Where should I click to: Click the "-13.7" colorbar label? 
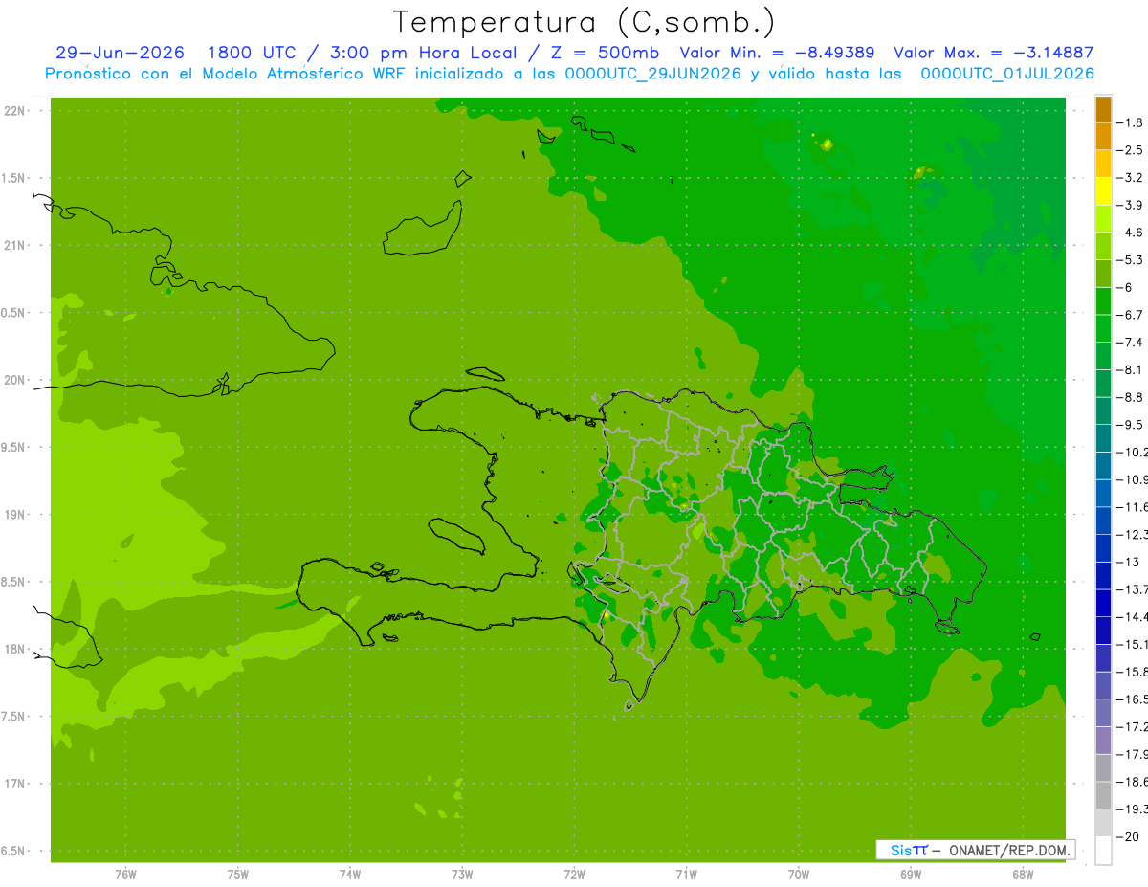coord(1133,589)
